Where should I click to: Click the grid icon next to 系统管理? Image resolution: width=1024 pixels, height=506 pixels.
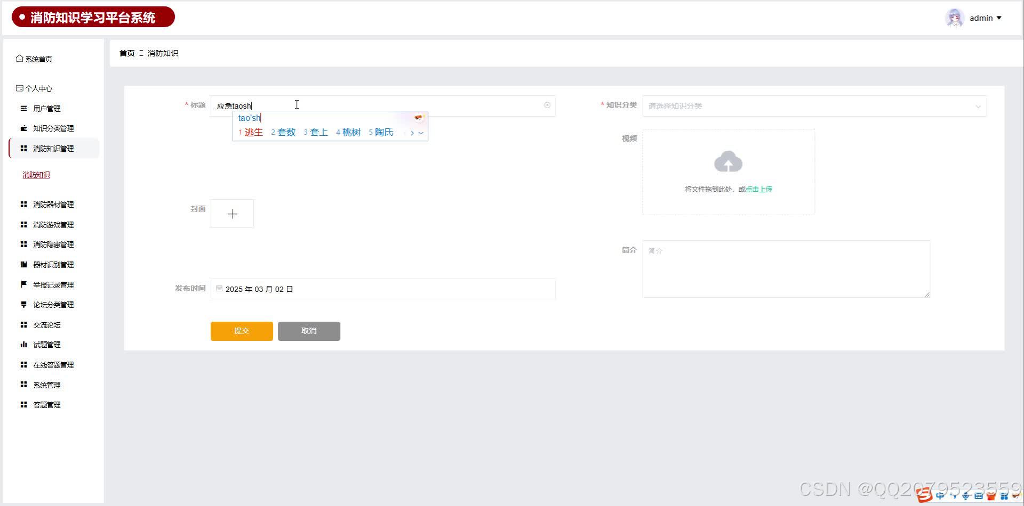(23, 385)
